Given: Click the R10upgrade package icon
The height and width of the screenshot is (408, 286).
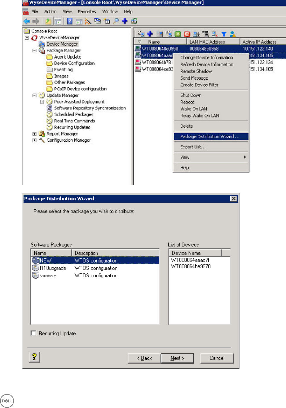Looking at the screenshot, I should [x=36, y=268].
